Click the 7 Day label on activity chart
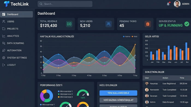The width and height of the screenshot is (191, 107). click(135, 75)
